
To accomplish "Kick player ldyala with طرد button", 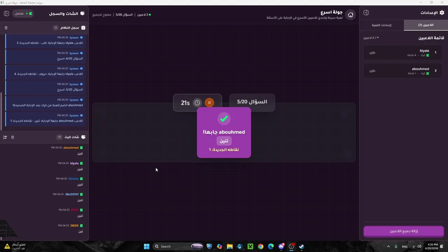I will click(372, 52).
